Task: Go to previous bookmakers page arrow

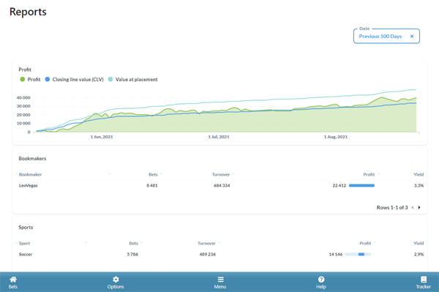Action: click(x=413, y=207)
